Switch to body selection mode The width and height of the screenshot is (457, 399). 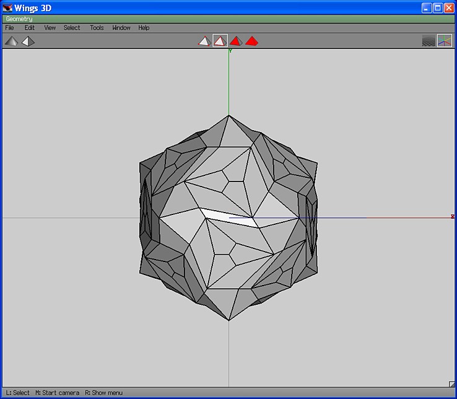tap(251, 41)
